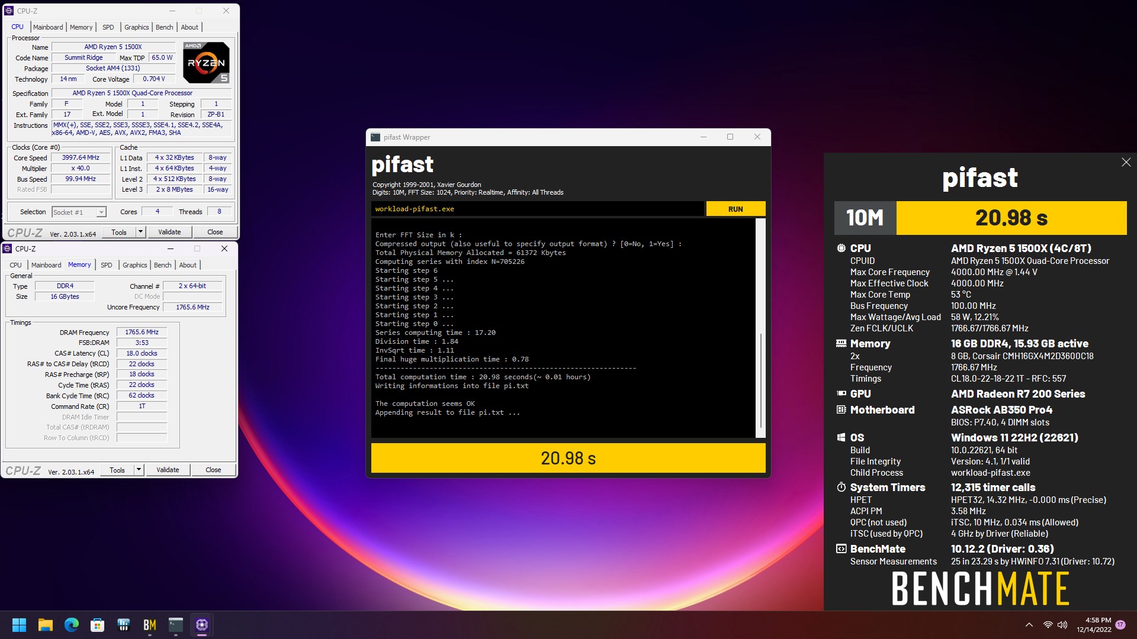Switch to CPU tab in bottom CPU-Z
The image size is (1137, 639).
pos(16,265)
